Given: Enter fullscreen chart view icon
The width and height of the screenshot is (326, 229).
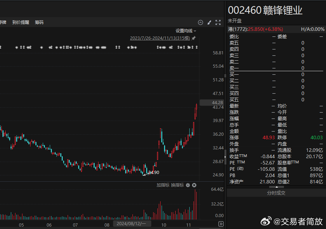Looking at the screenshot, I should 218,22.
